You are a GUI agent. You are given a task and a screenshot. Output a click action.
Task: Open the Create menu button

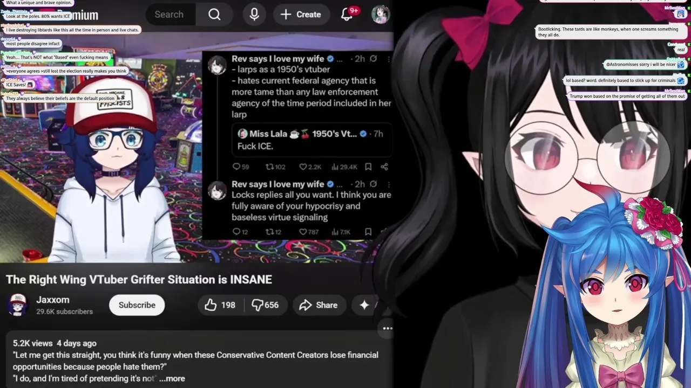301,15
